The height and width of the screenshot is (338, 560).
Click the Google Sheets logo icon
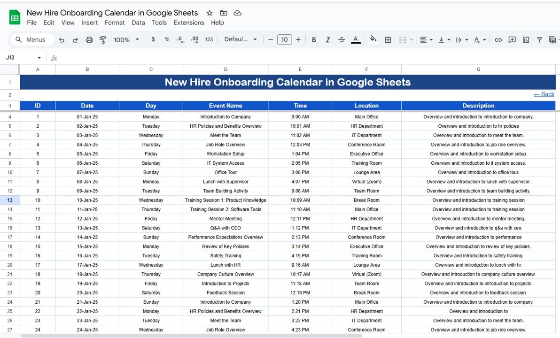[x=15, y=17]
